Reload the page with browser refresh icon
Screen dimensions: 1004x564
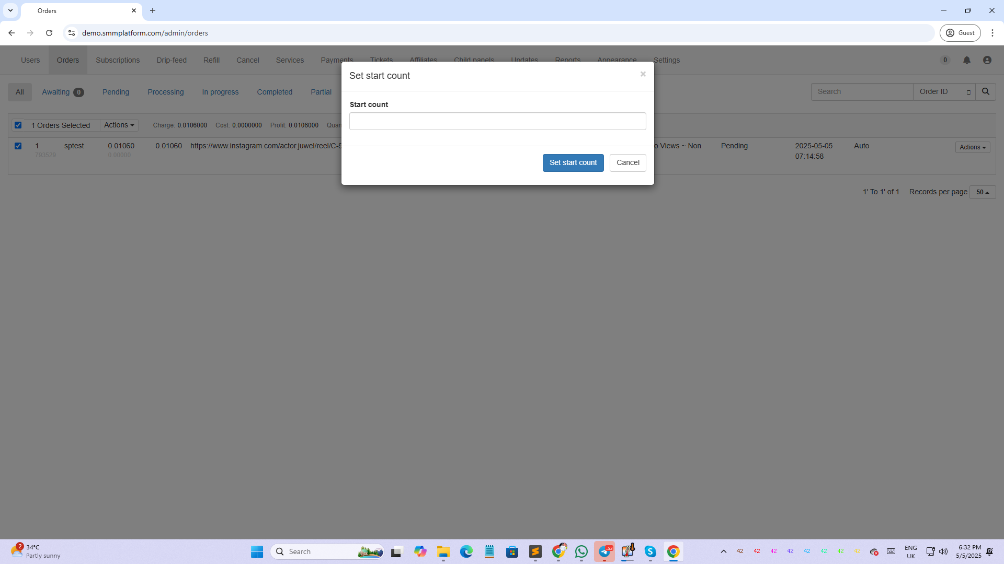(x=49, y=33)
